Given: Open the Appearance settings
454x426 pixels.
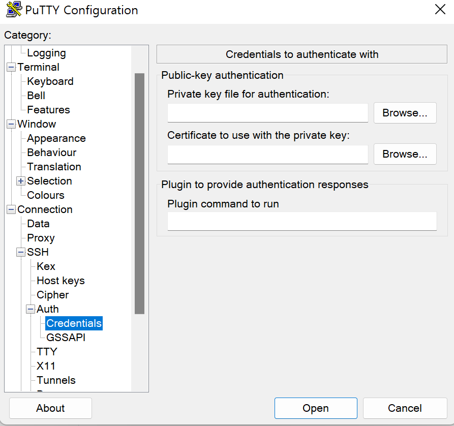Looking at the screenshot, I should (x=56, y=138).
